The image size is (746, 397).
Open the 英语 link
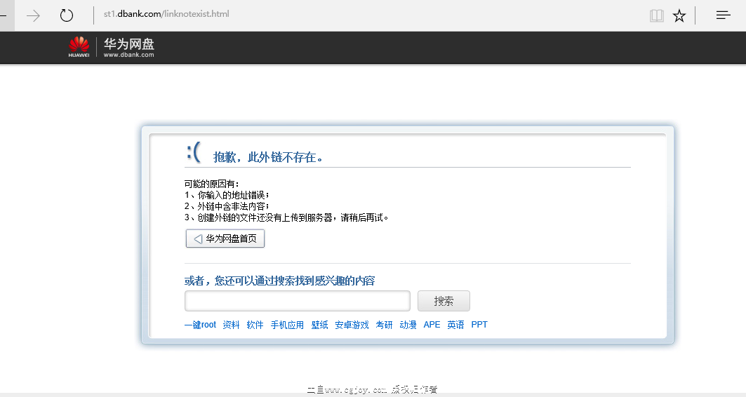pyautogui.click(x=455, y=325)
